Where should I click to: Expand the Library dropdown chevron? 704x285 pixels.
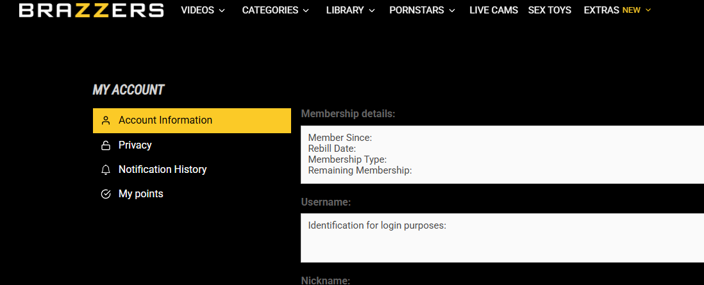[371, 11]
